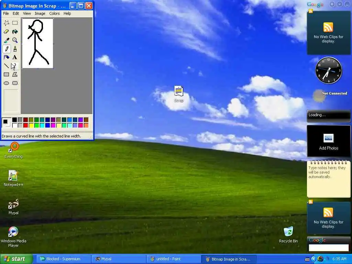The height and width of the screenshot is (264, 352).
Task: Switch to Blocked - Supermium taskbar button
Action: click(63, 259)
